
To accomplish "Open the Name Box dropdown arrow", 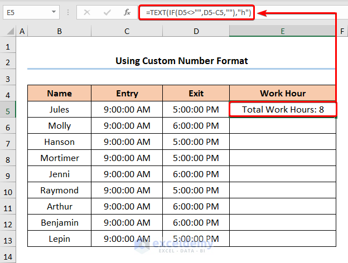I will pos(54,12).
